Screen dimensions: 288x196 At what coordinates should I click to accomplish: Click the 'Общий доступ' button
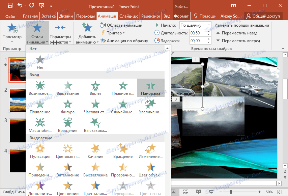(263, 16)
